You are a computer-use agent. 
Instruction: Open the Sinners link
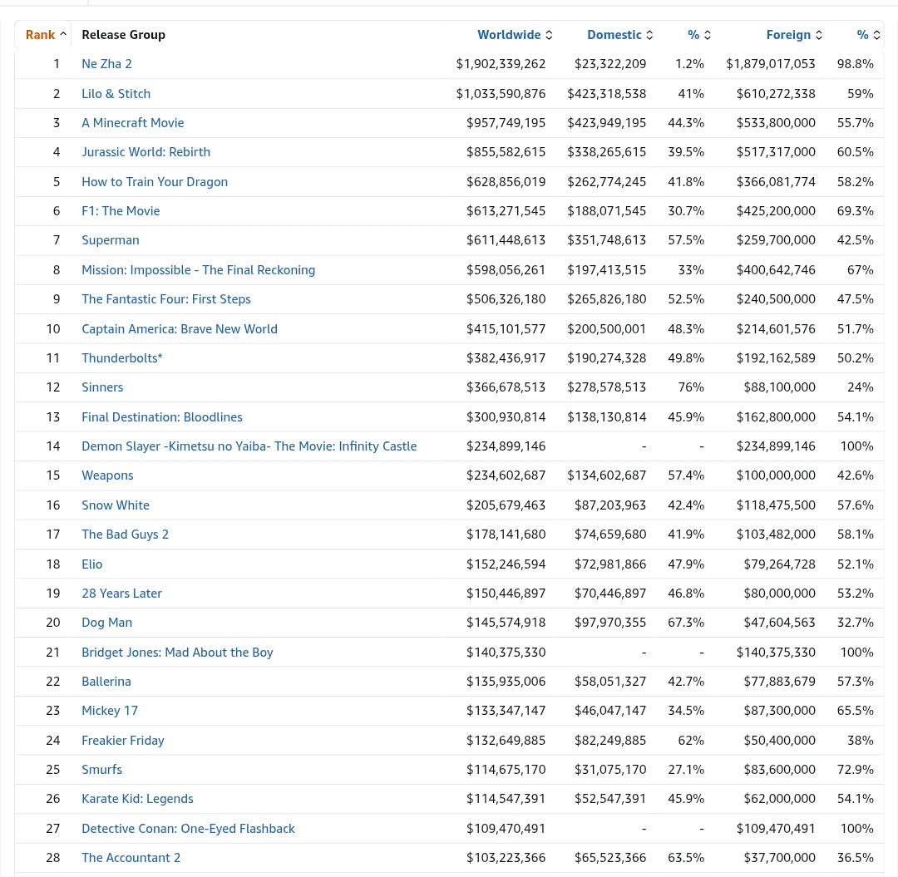(102, 387)
